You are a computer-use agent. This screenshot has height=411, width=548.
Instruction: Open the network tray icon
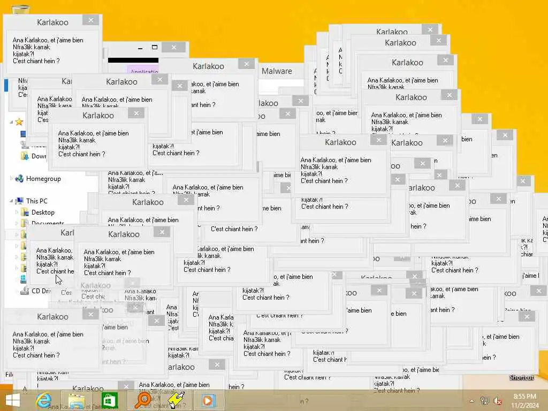pyautogui.click(x=484, y=401)
